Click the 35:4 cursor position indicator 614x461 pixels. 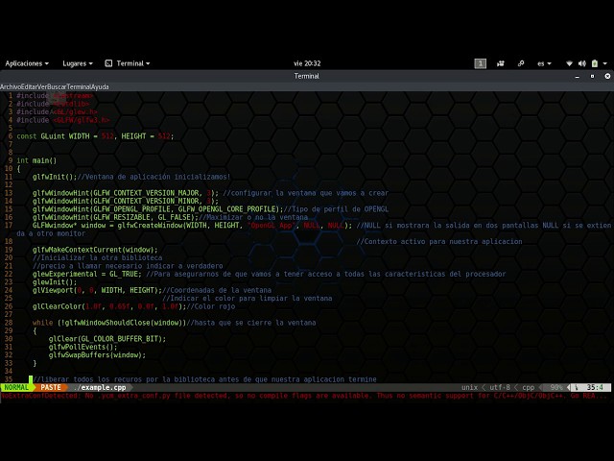[x=595, y=387]
